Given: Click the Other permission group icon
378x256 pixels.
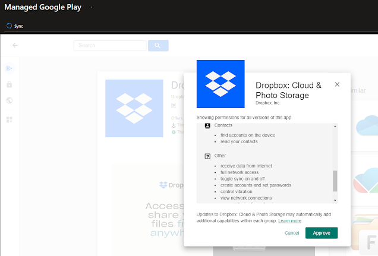Looking at the screenshot, I should (x=207, y=156).
